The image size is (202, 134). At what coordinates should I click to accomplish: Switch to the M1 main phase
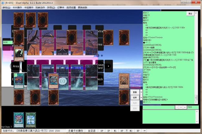coord(115,131)
